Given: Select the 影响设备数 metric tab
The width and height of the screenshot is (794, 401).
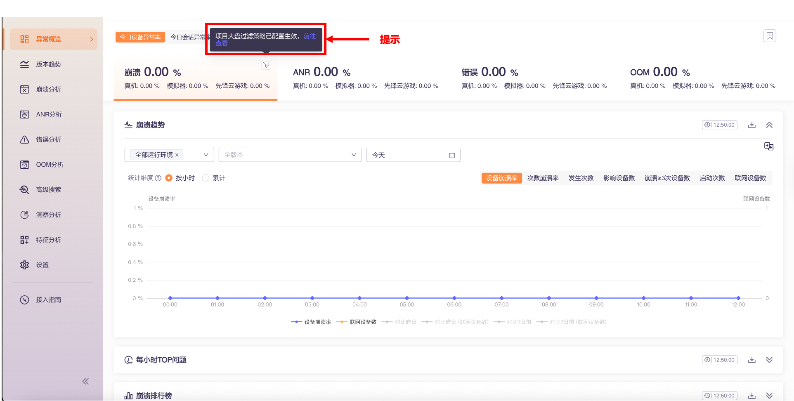Looking at the screenshot, I should 619,178.
